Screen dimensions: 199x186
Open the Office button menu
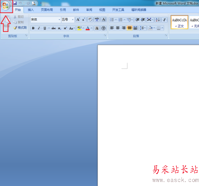(x=6, y=6)
